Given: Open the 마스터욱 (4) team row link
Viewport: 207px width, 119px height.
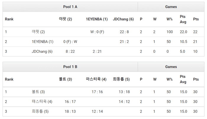Looking at the screenshot, I should tap(42, 102).
